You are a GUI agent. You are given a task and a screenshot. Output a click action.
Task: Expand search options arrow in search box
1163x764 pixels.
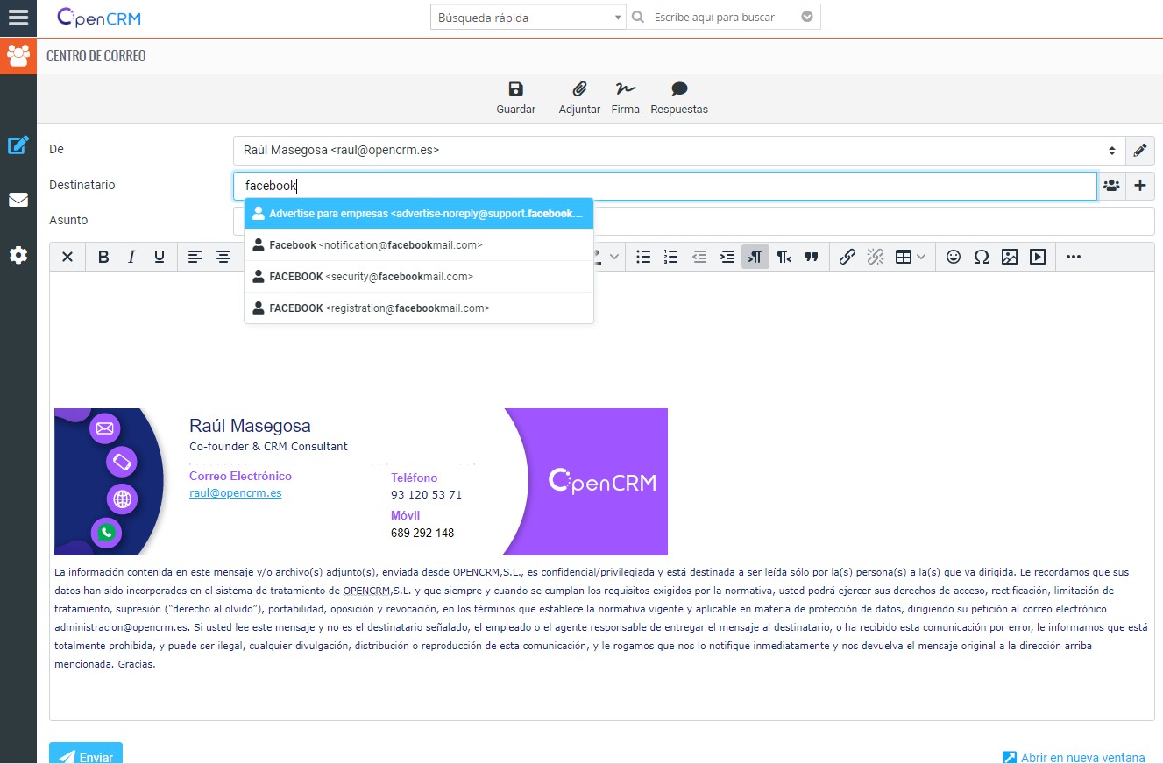[x=807, y=17]
